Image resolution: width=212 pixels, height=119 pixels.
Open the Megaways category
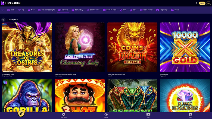(x=162, y=10)
